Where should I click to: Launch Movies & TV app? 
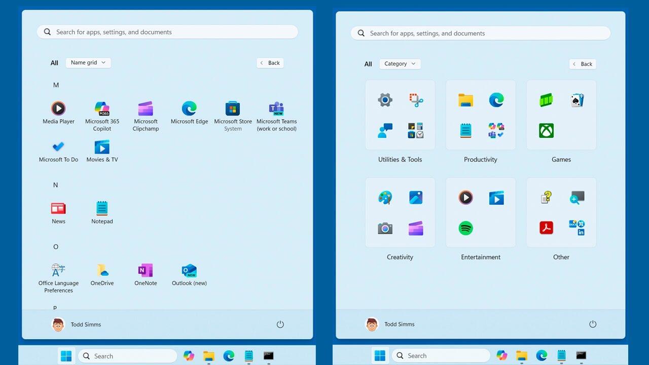pyautogui.click(x=102, y=151)
